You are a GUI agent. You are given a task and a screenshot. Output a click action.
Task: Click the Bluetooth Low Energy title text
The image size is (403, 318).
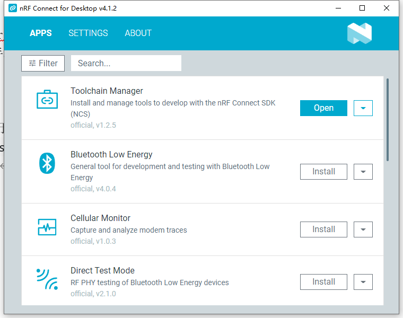pos(111,154)
